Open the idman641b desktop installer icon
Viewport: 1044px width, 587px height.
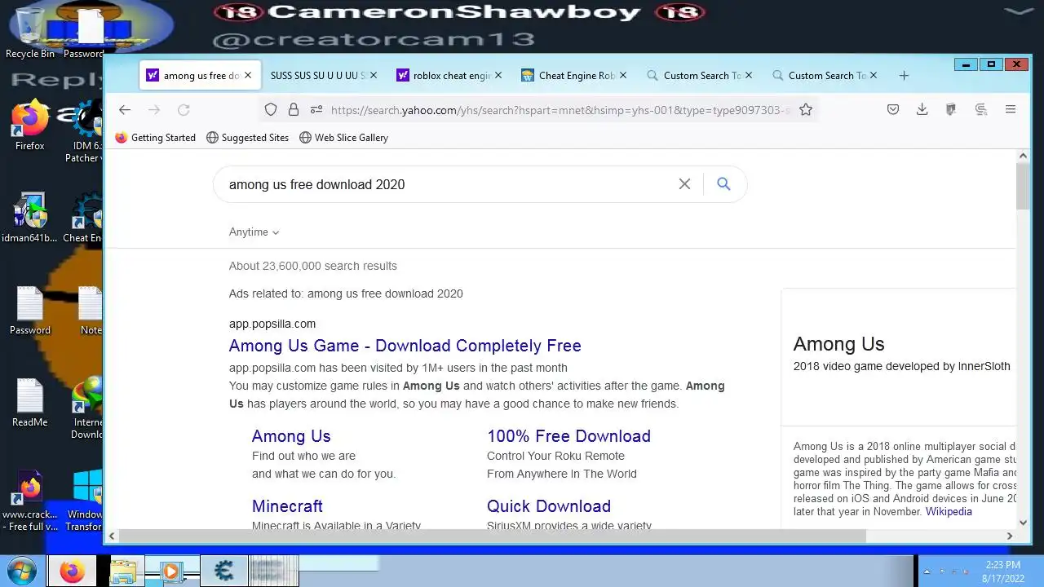coord(30,218)
